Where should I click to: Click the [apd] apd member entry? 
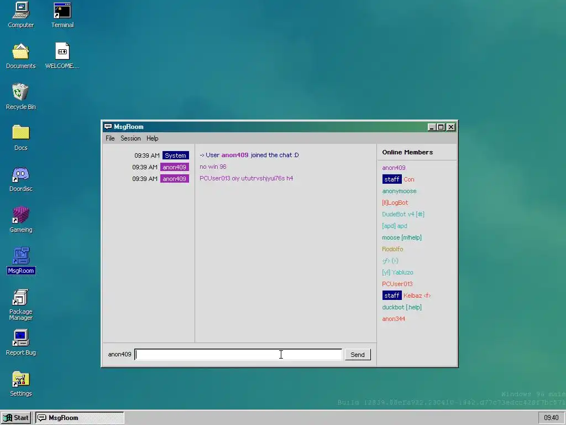pos(395,226)
